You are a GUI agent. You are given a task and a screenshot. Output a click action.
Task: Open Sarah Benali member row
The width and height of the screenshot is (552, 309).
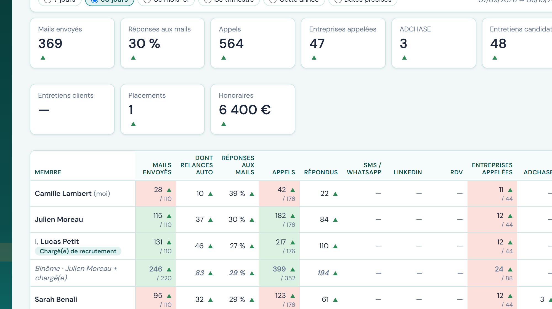click(x=56, y=300)
